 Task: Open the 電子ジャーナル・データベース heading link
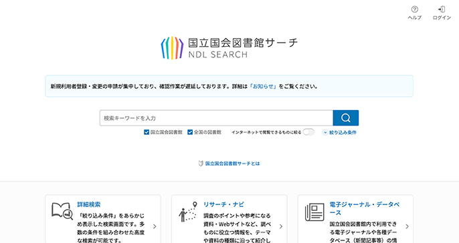click(x=365, y=208)
